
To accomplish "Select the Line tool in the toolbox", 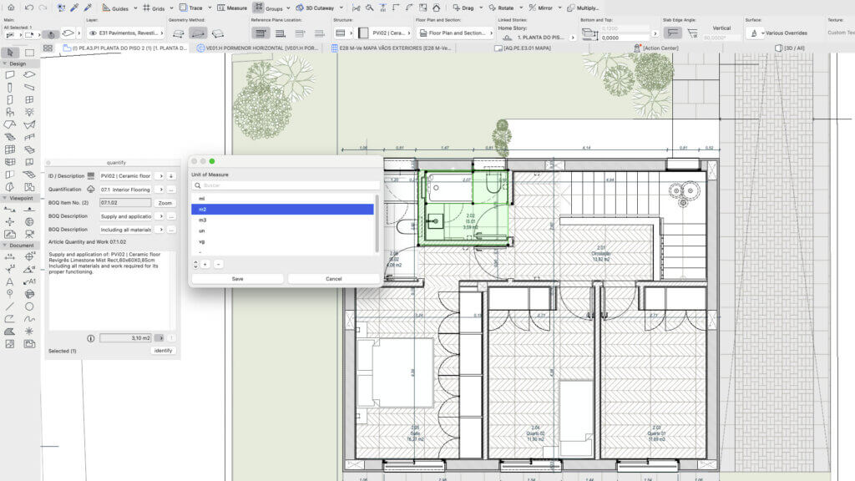I will pyautogui.click(x=10, y=306).
